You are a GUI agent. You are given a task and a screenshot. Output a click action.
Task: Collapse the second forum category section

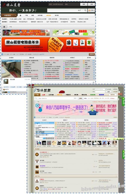pos(116,176)
